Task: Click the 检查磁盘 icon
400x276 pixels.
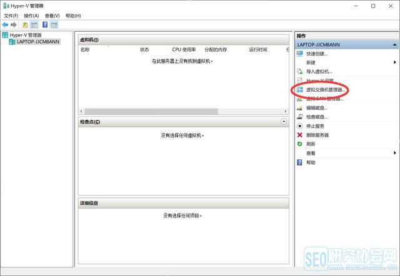Action: tap(300, 117)
